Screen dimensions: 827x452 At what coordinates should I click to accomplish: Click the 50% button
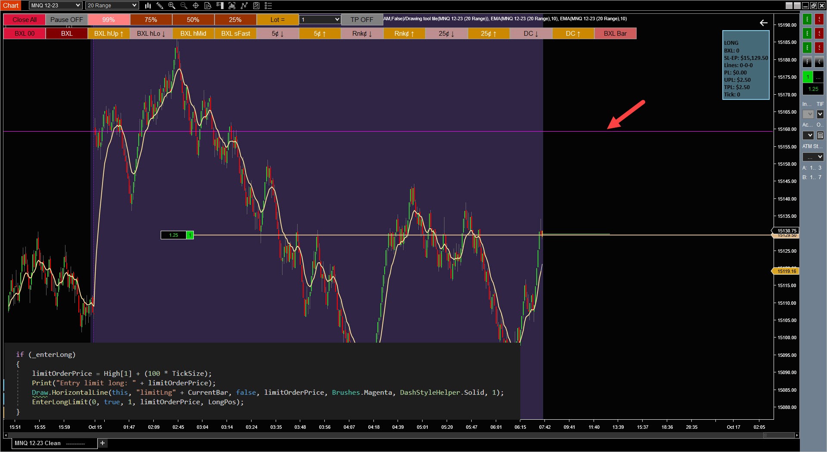click(193, 20)
